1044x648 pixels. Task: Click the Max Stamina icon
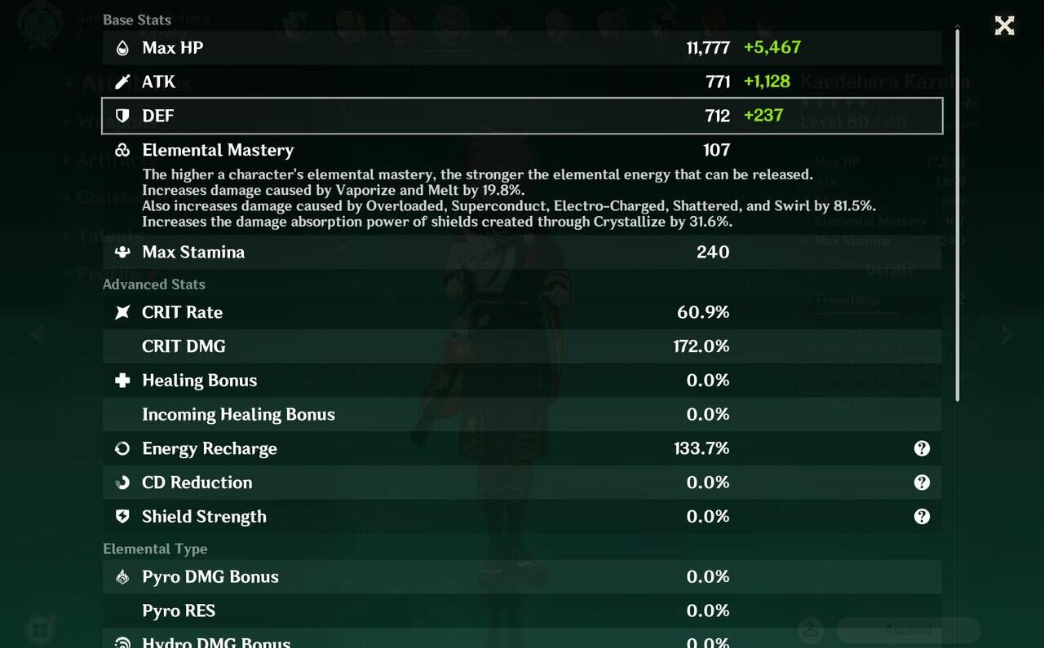122,252
